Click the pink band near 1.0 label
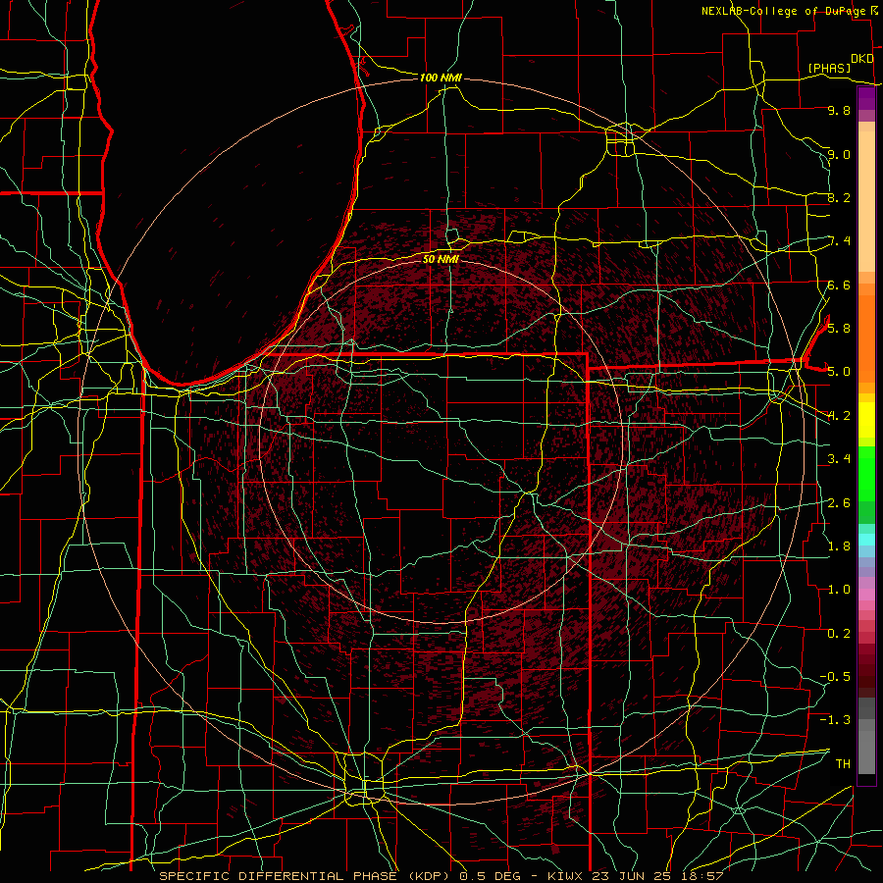Viewport: 883px width, 883px height. [866, 595]
